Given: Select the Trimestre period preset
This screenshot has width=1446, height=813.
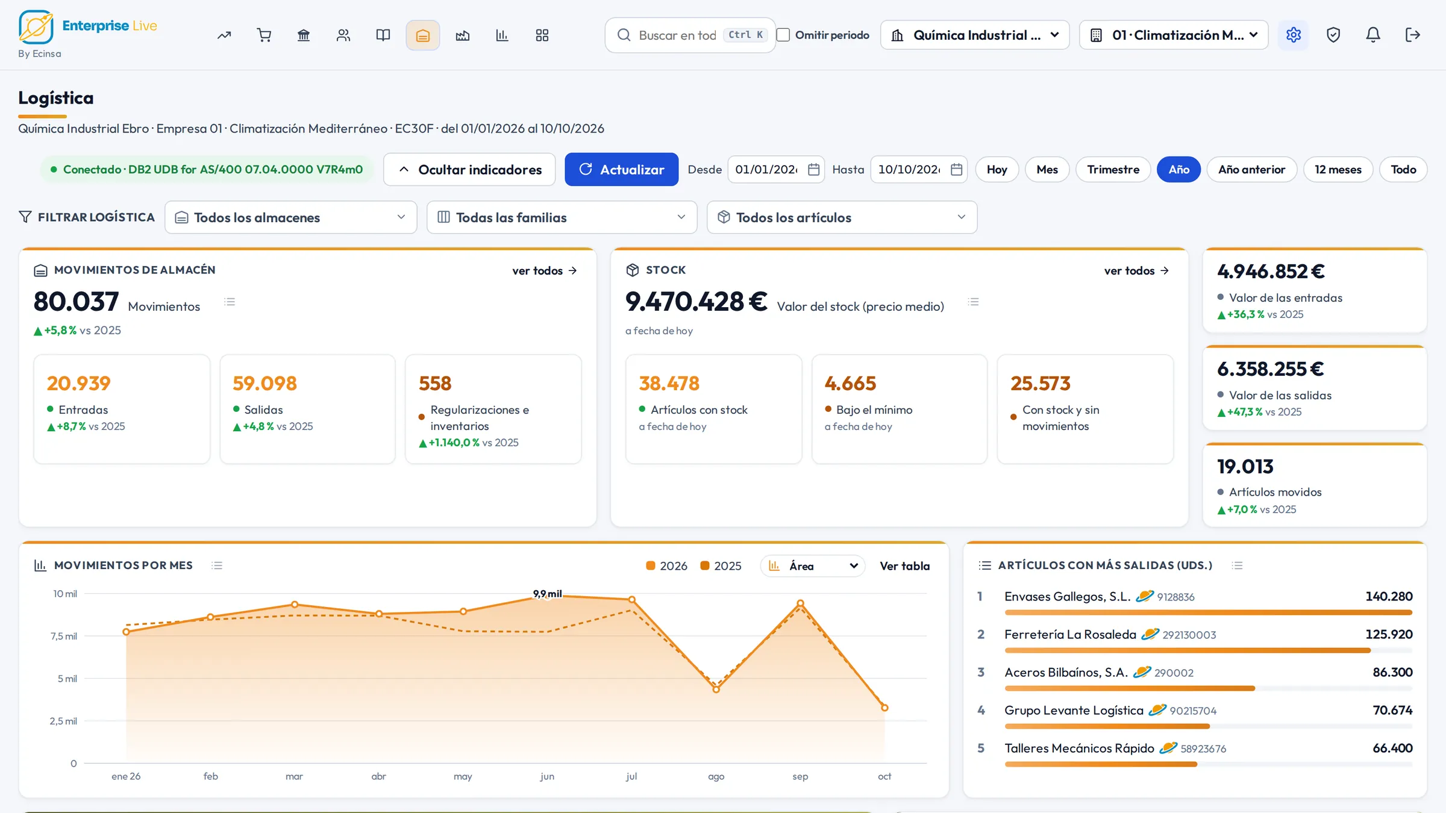Looking at the screenshot, I should (x=1113, y=170).
